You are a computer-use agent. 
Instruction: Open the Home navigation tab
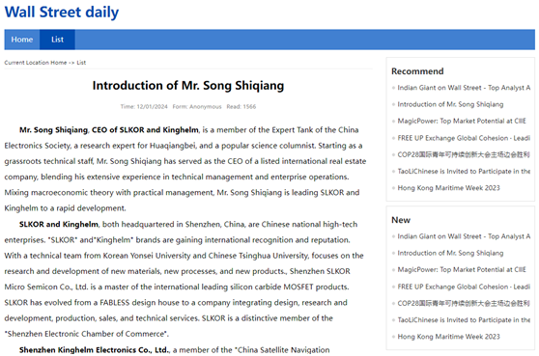[x=22, y=40]
